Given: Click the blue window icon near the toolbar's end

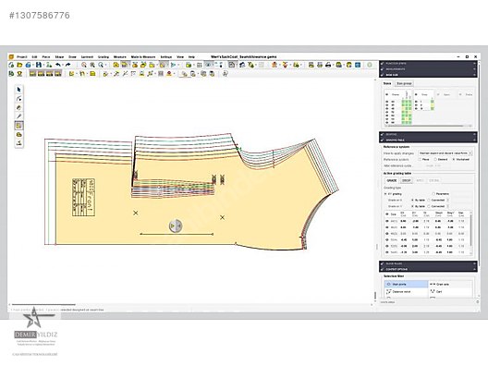Looking at the screenshot, I should coord(358,65).
